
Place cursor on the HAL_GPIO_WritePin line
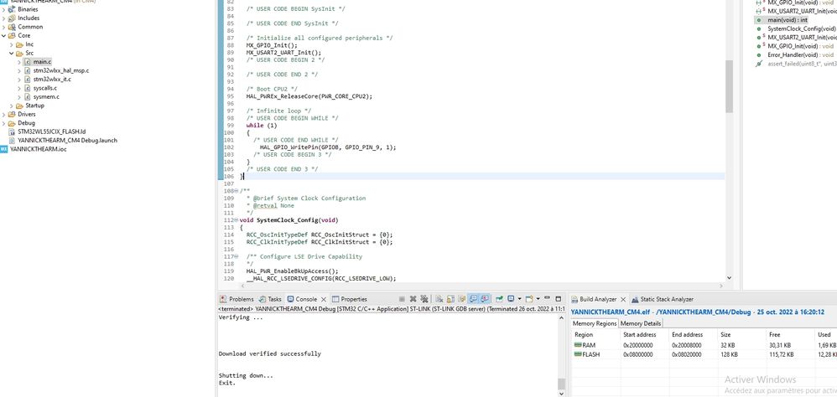pyautogui.click(x=328, y=147)
